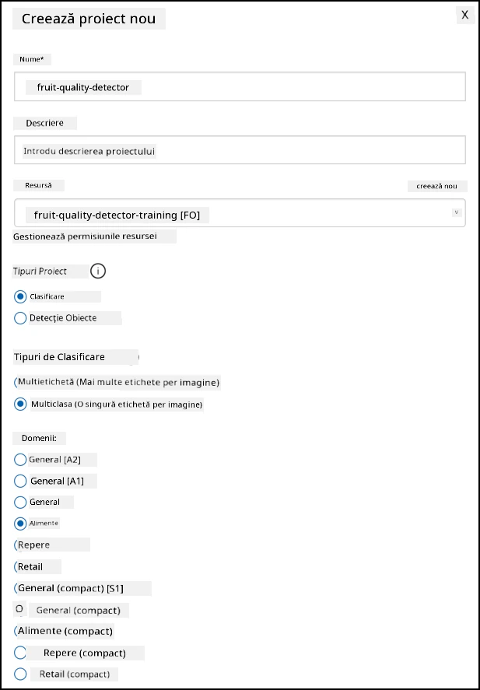Select Multiclasa single label option
Image resolution: width=480 pixels, height=690 pixels.
(x=20, y=404)
